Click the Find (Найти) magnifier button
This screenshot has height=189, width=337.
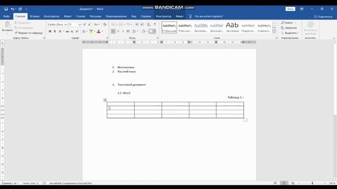287,23
